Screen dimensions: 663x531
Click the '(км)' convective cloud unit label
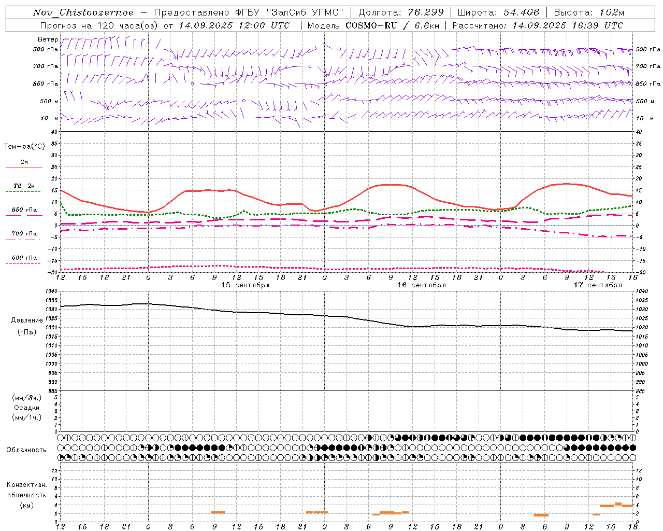tap(26, 505)
